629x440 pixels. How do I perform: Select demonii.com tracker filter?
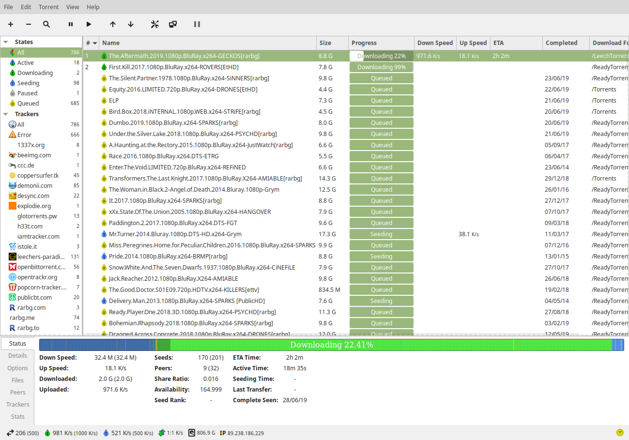coord(41,185)
